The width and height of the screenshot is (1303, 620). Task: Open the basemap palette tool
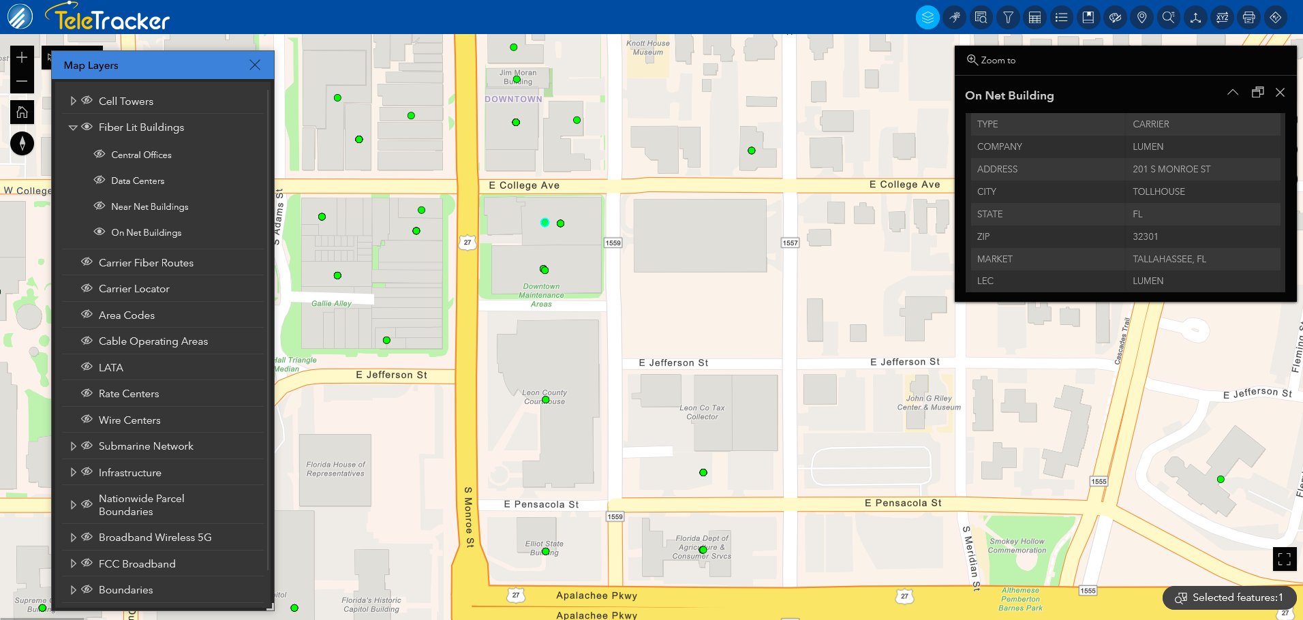[x=1115, y=17]
